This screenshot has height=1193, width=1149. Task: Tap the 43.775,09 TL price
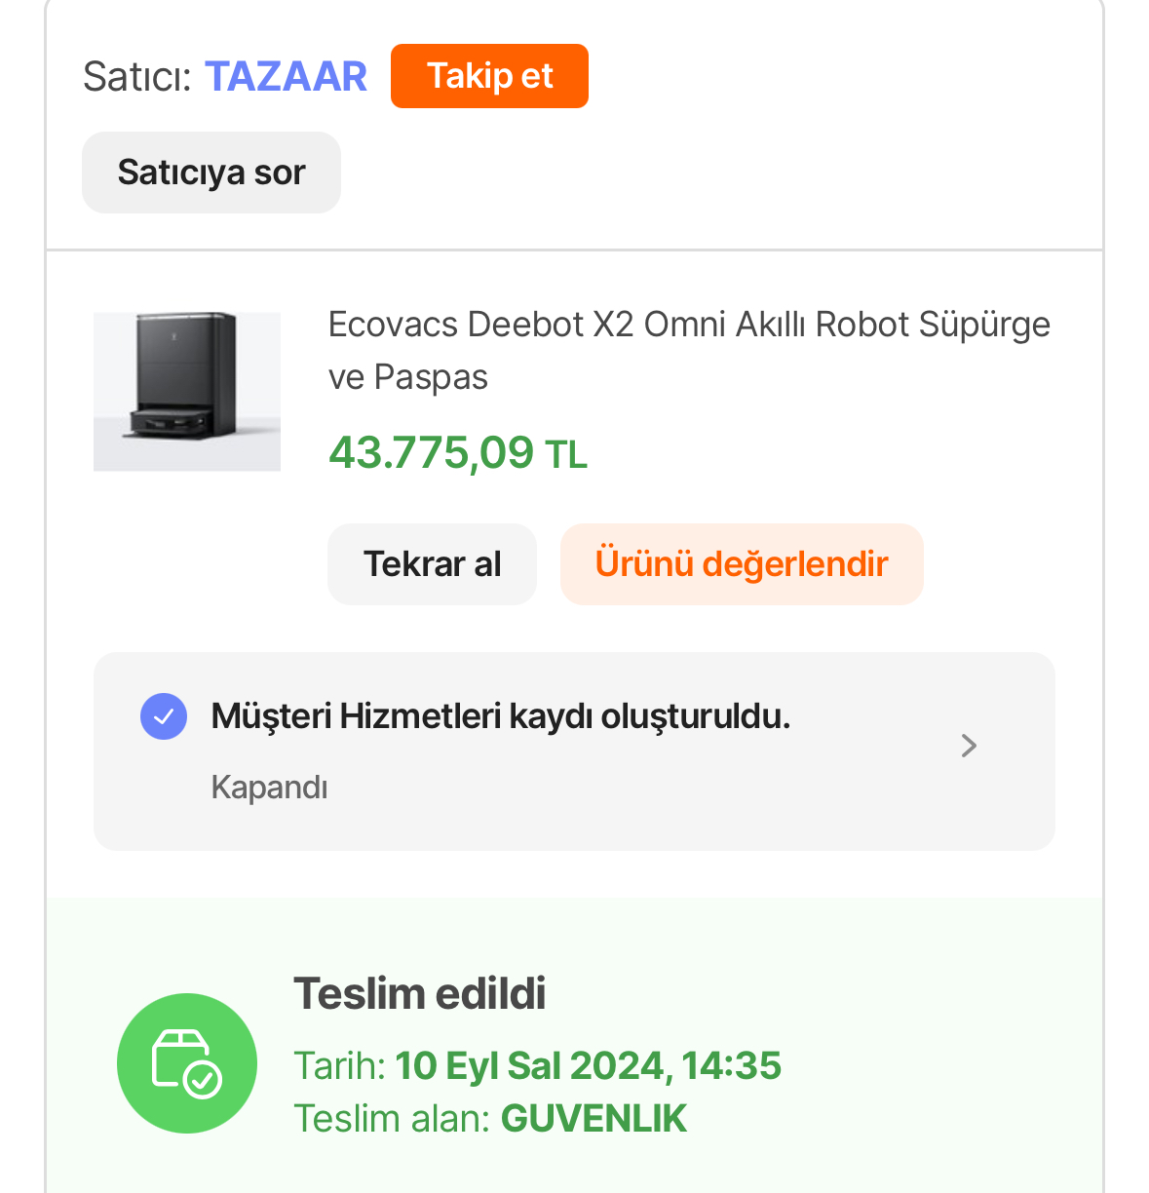458,453
